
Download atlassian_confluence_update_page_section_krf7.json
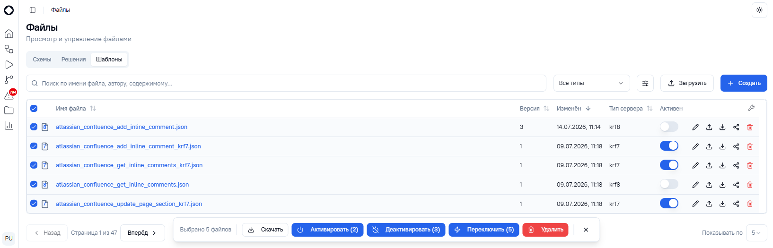coord(722,204)
